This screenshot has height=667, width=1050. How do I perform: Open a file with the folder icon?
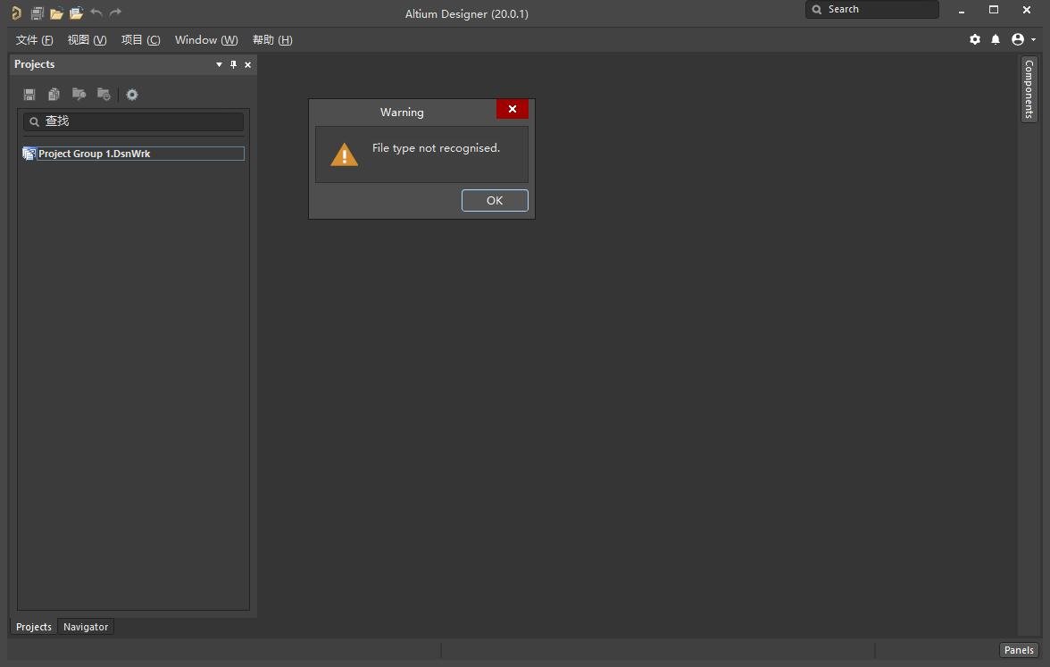[x=56, y=13]
